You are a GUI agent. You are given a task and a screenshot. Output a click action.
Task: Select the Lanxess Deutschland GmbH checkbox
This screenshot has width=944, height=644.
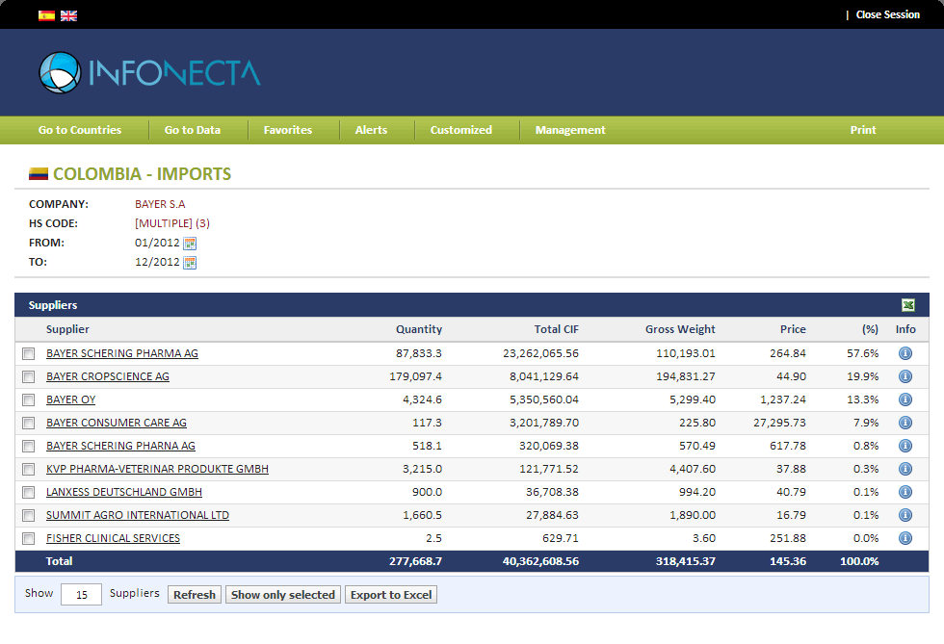[x=28, y=493]
